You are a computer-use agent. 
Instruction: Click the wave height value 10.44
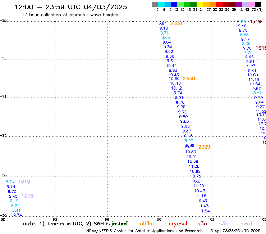171,66
